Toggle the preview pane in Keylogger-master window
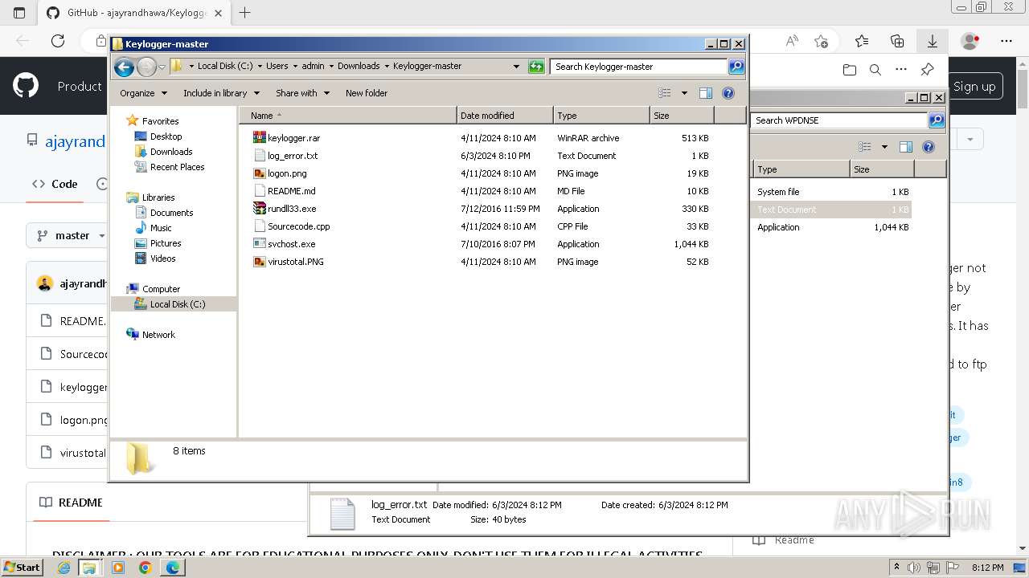 point(706,93)
